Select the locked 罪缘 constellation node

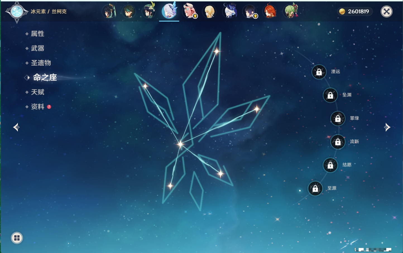click(338, 118)
